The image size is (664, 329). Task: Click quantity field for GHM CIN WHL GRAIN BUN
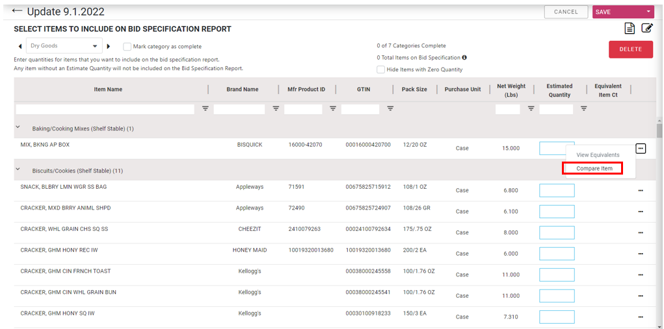click(557, 296)
